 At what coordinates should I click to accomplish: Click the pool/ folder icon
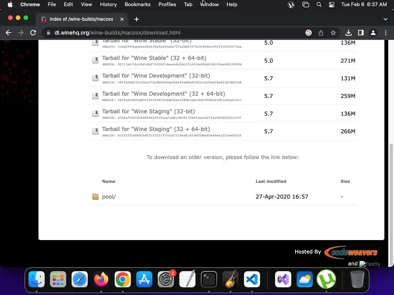95,197
